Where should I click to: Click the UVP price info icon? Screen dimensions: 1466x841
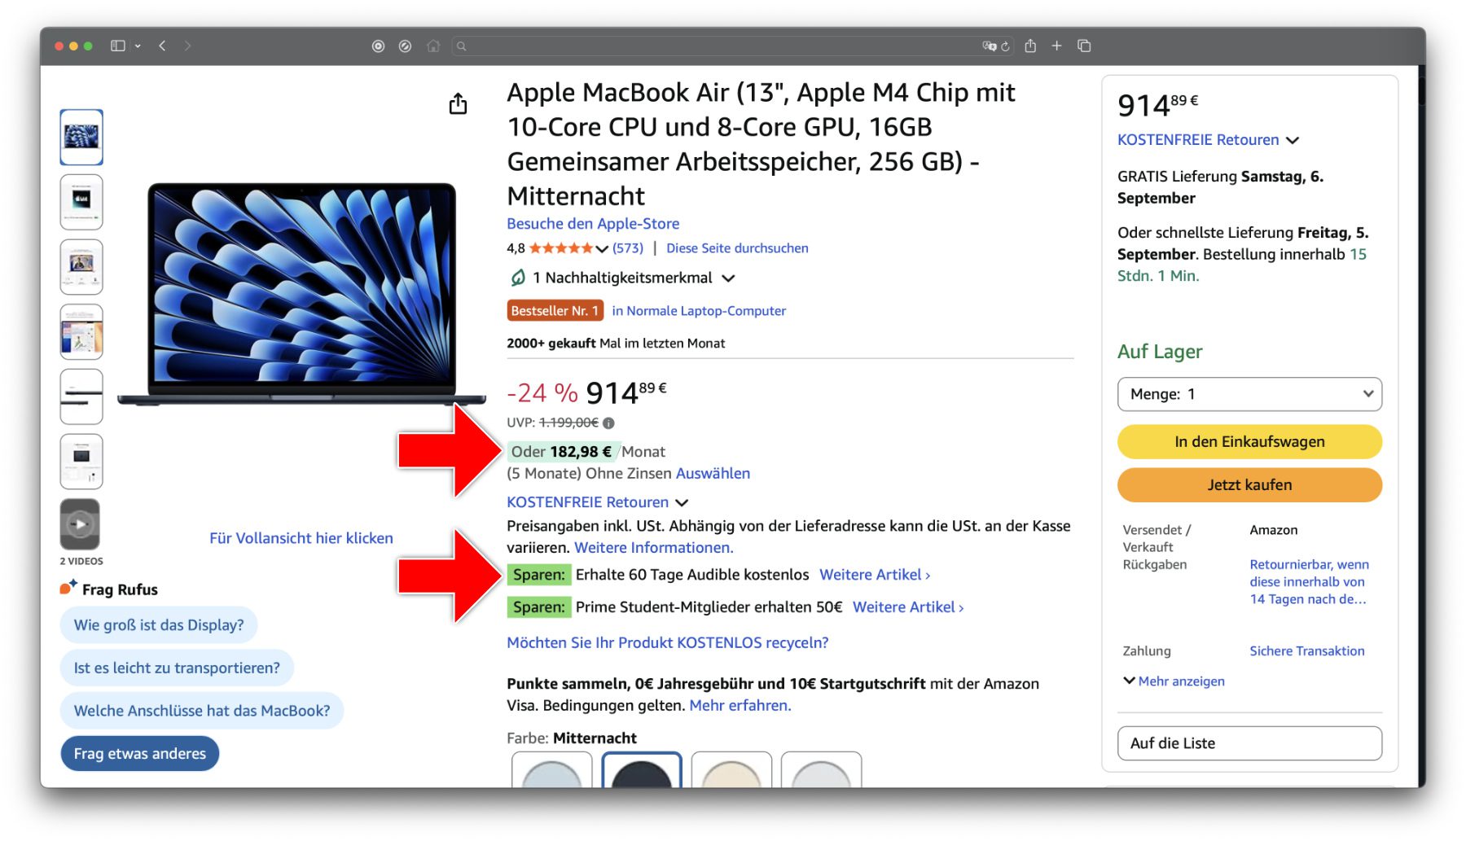609,423
